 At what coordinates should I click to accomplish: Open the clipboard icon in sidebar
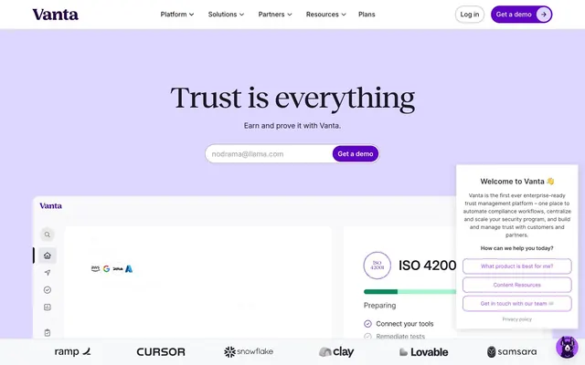[x=48, y=332]
